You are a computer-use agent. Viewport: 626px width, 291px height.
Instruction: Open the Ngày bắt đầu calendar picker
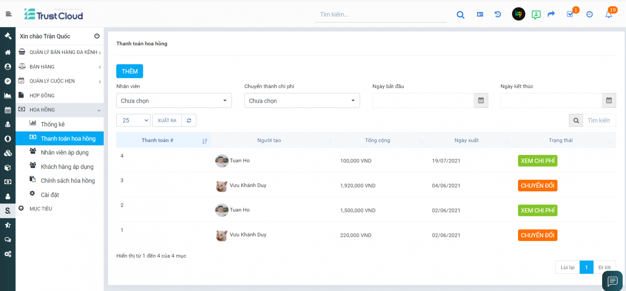(x=481, y=101)
